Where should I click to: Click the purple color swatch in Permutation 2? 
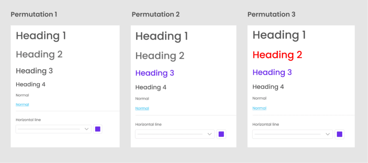coord(221,134)
